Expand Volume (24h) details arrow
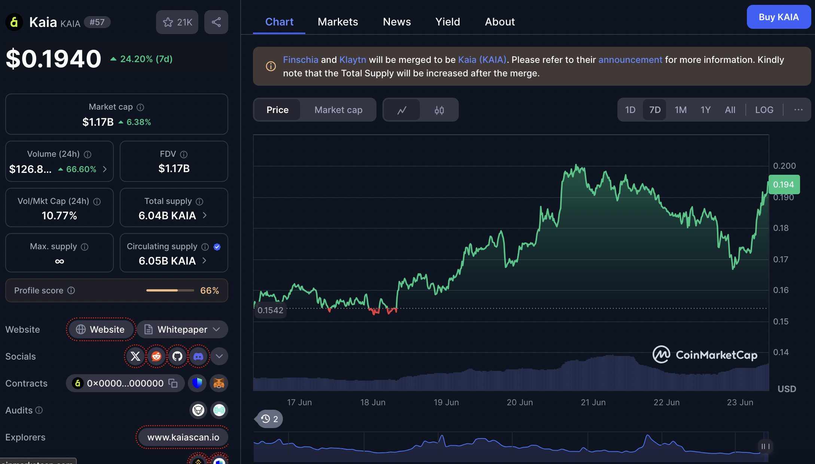This screenshot has height=464, width=815. [105, 169]
